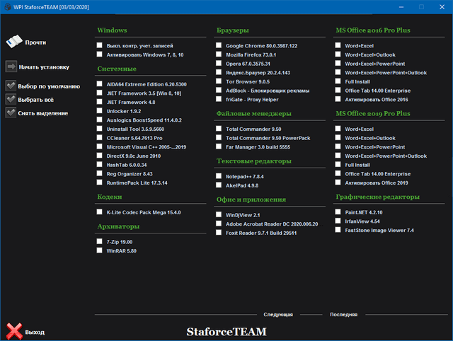This screenshot has height=341, width=453.
Task: Click the Снять выделение label
Action: point(43,113)
